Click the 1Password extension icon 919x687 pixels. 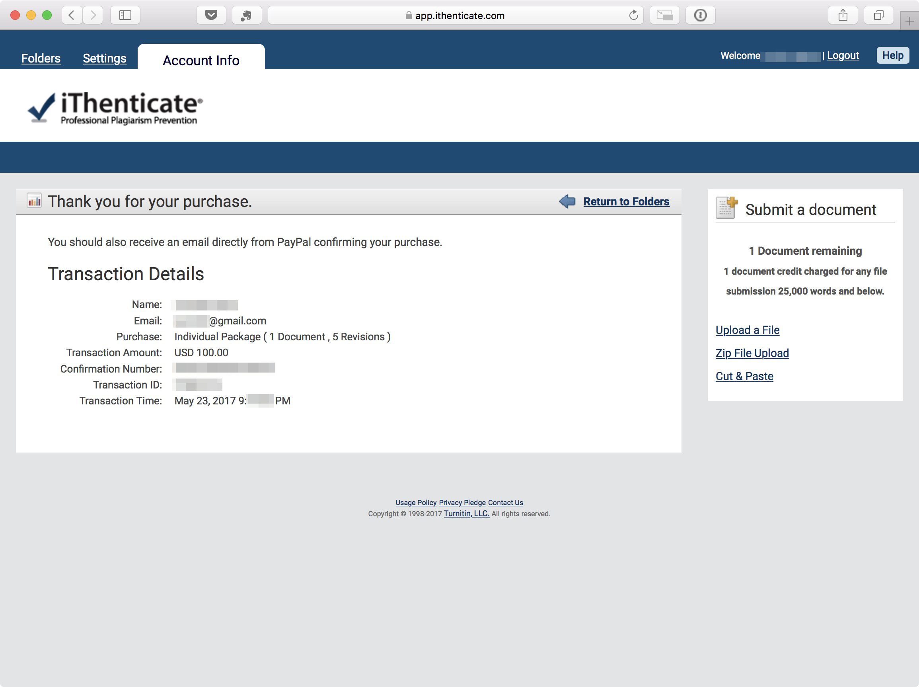pos(700,16)
